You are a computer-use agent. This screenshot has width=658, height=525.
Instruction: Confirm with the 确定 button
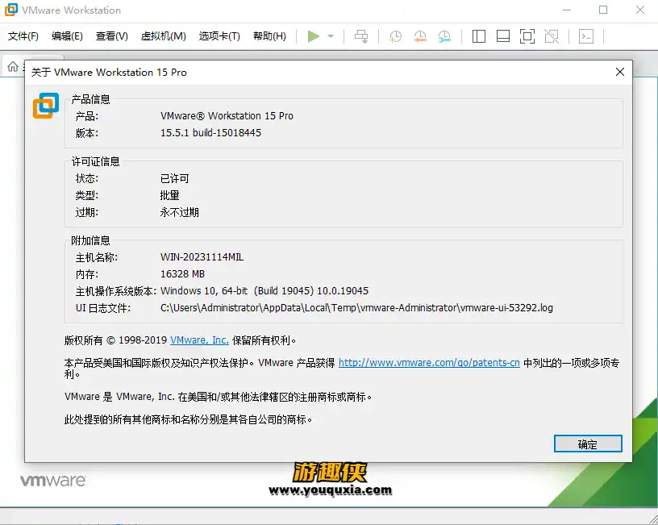click(x=588, y=444)
